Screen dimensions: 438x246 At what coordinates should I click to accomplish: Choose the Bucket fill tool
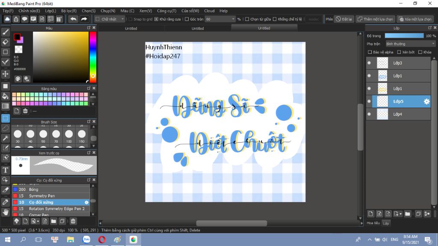(5, 96)
